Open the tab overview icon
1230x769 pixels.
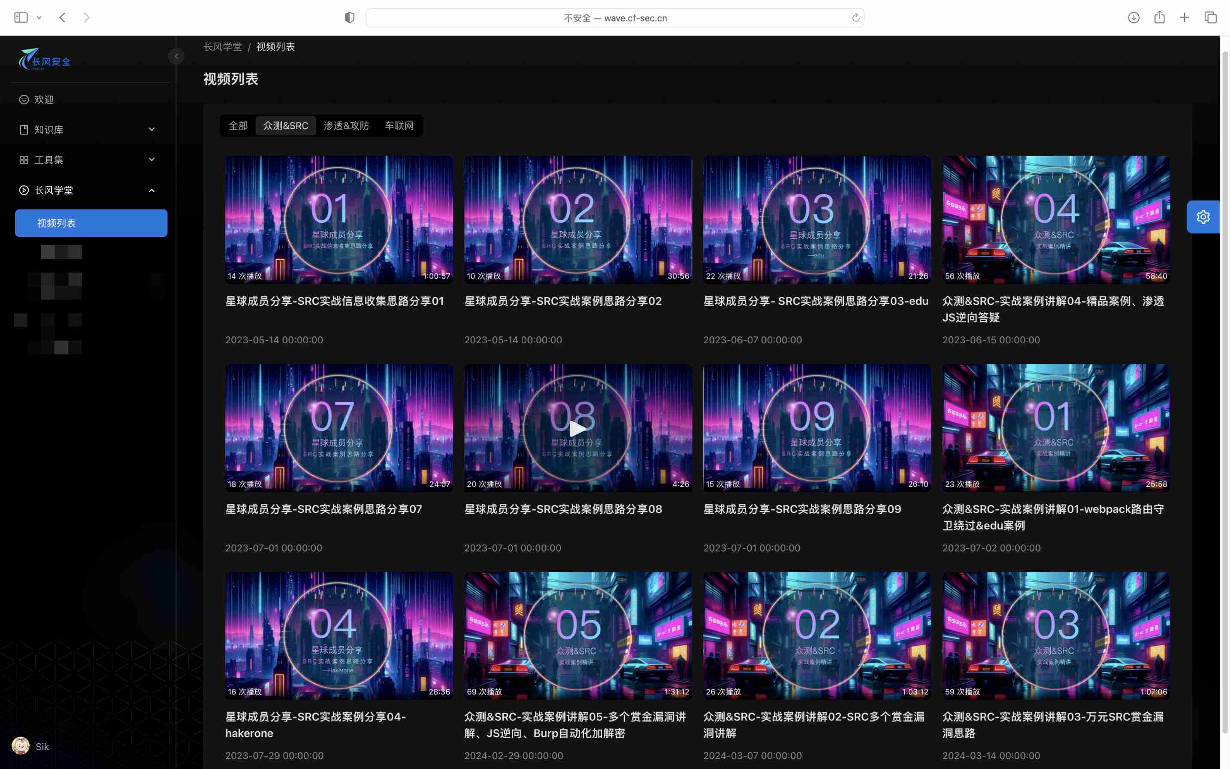click(x=1210, y=18)
